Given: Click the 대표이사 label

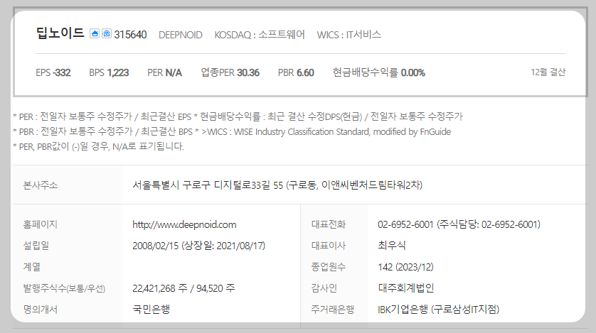Looking at the screenshot, I should pyautogui.click(x=329, y=246).
